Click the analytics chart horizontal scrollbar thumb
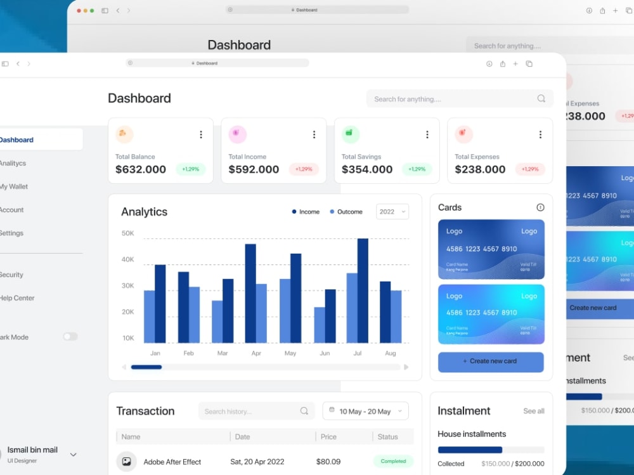The image size is (634, 475). [146, 367]
